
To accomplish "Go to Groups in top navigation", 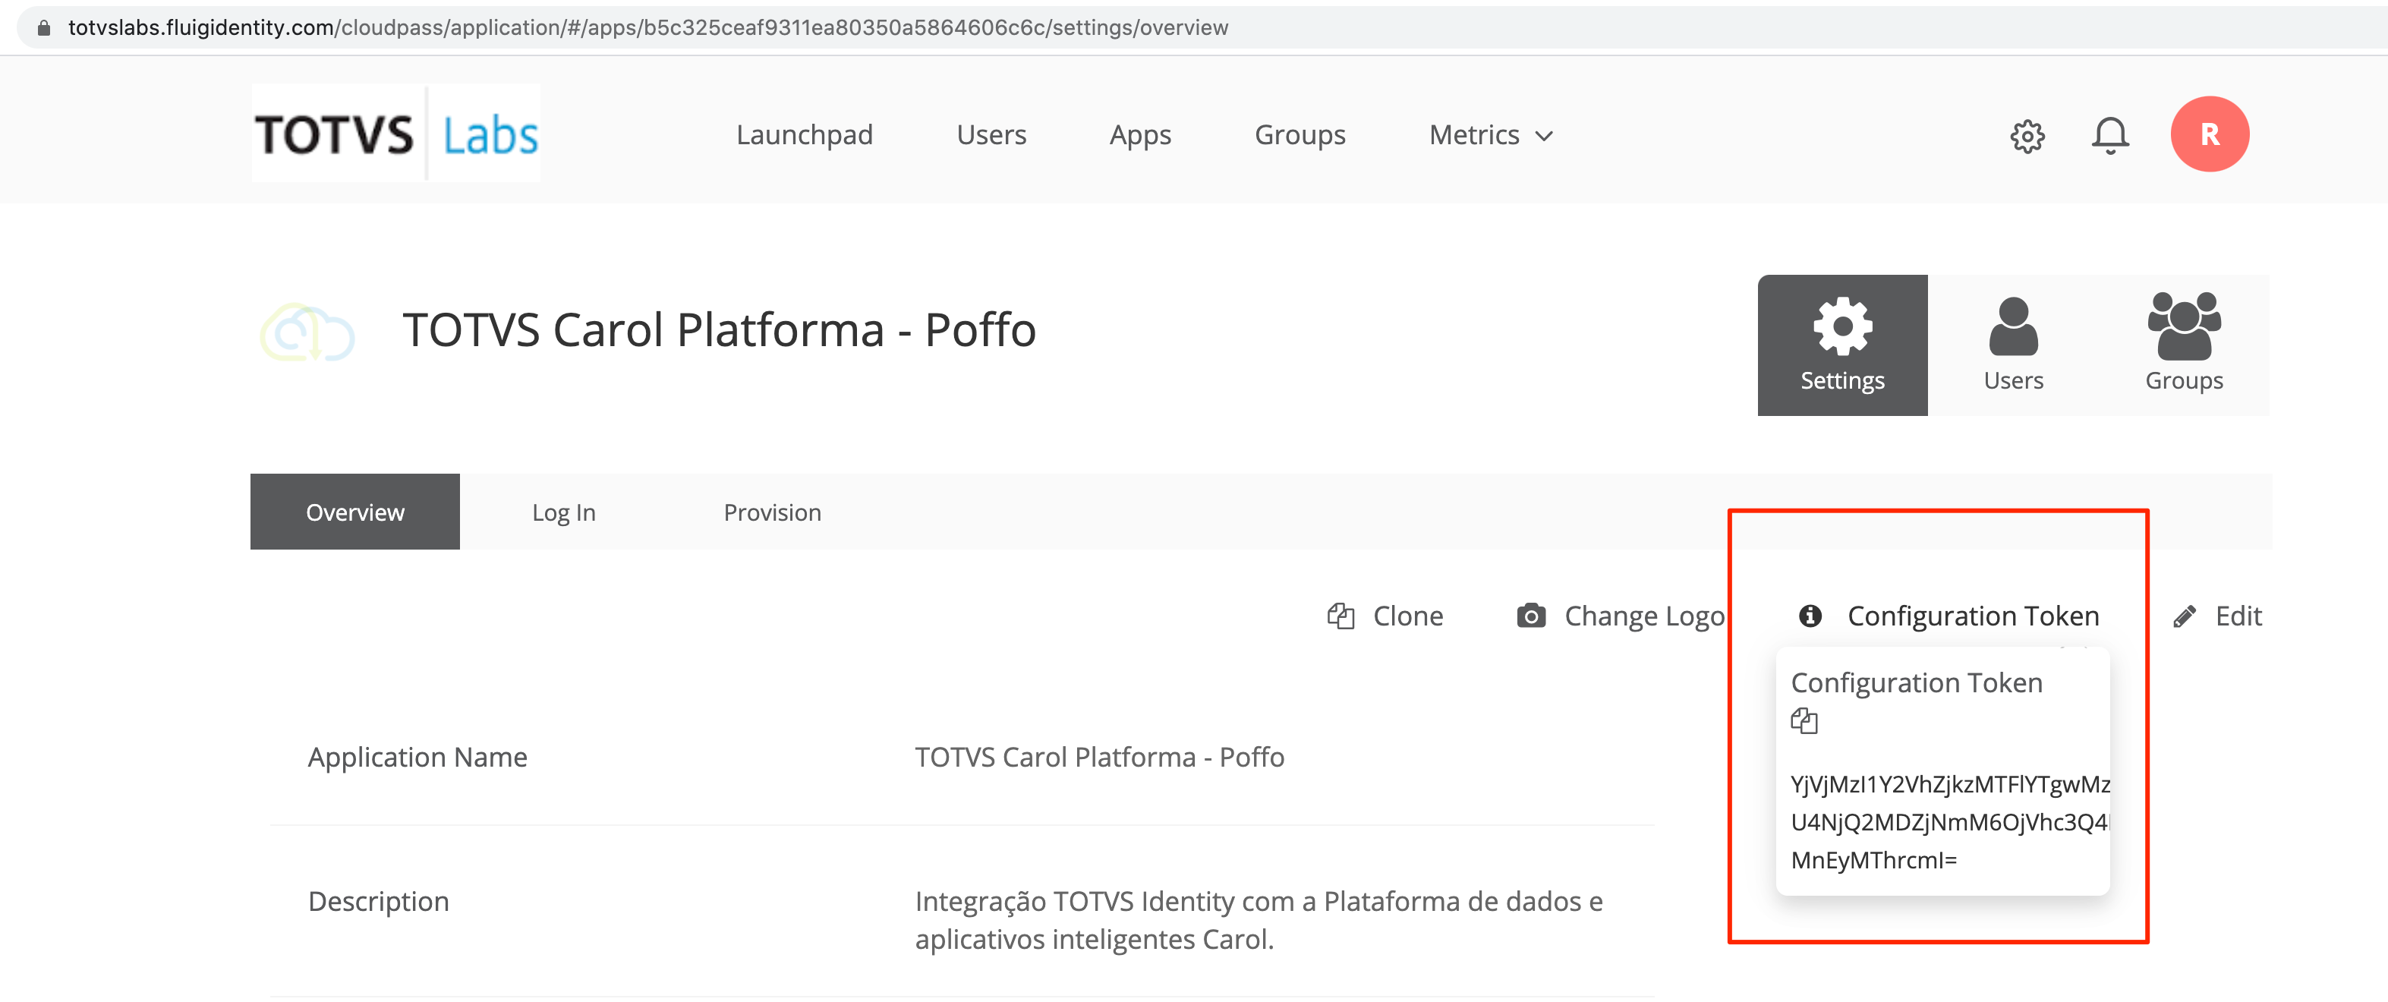I will (1300, 135).
